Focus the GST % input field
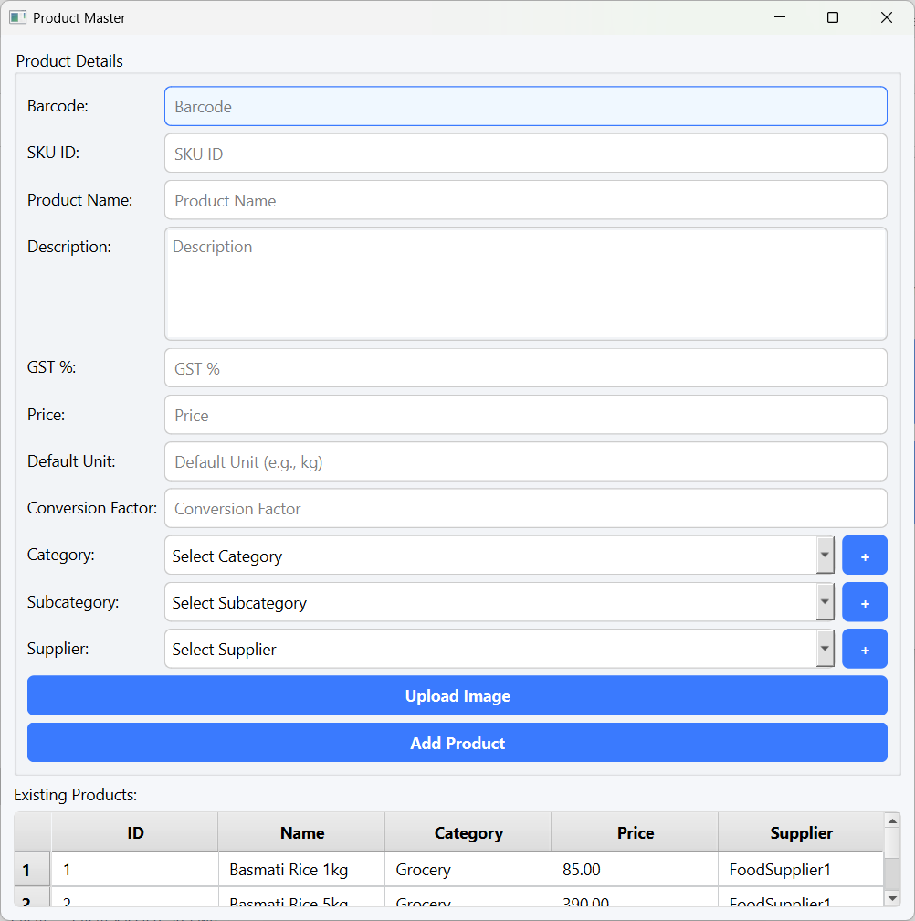Image resolution: width=915 pixels, height=921 pixels. pos(525,368)
